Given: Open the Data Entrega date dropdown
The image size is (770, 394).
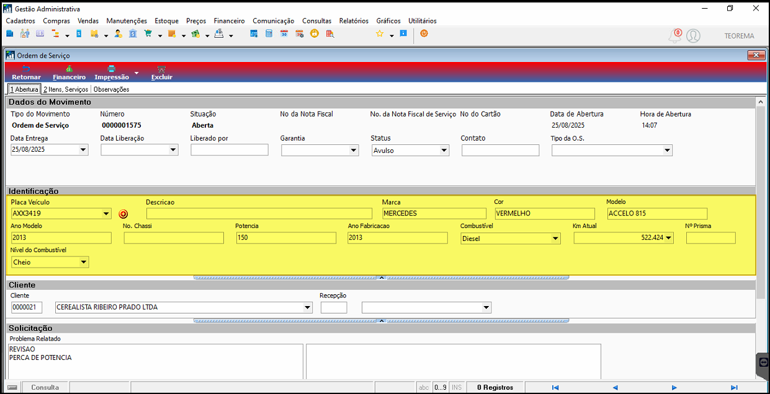Looking at the screenshot, I should pos(83,150).
